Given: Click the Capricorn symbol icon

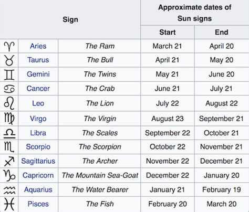Looking at the screenshot, I should (9, 175).
